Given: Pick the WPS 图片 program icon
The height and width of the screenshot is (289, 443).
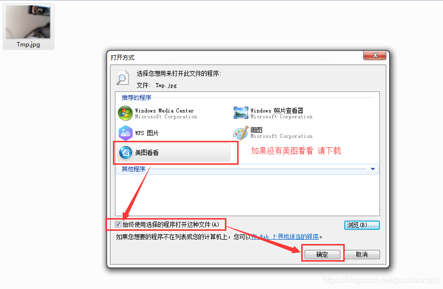Looking at the screenshot, I should [126, 133].
